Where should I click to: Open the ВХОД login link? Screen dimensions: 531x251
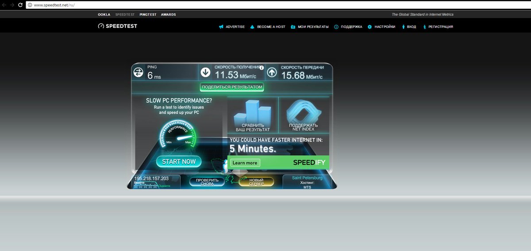[x=412, y=27]
